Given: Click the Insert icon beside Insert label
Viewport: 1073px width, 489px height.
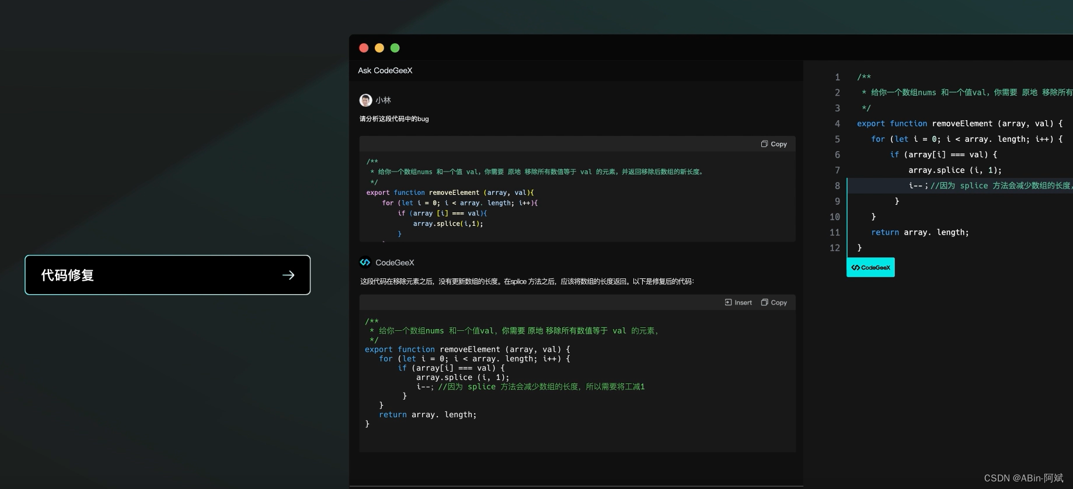Looking at the screenshot, I should point(728,303).
